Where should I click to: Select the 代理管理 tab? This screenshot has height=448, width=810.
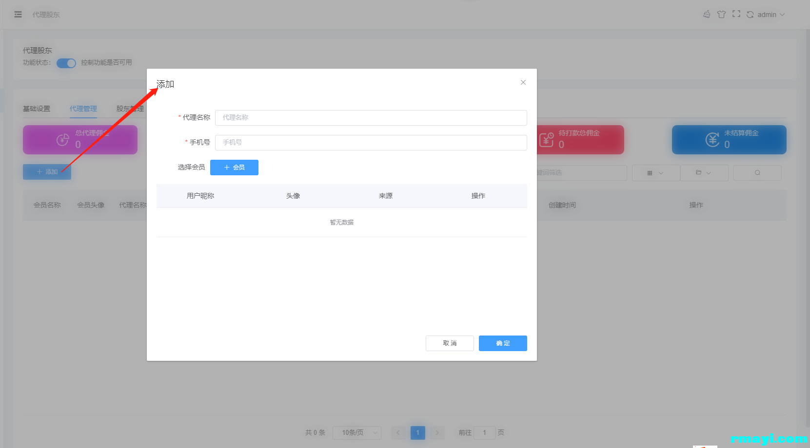[x=83, y=109]
